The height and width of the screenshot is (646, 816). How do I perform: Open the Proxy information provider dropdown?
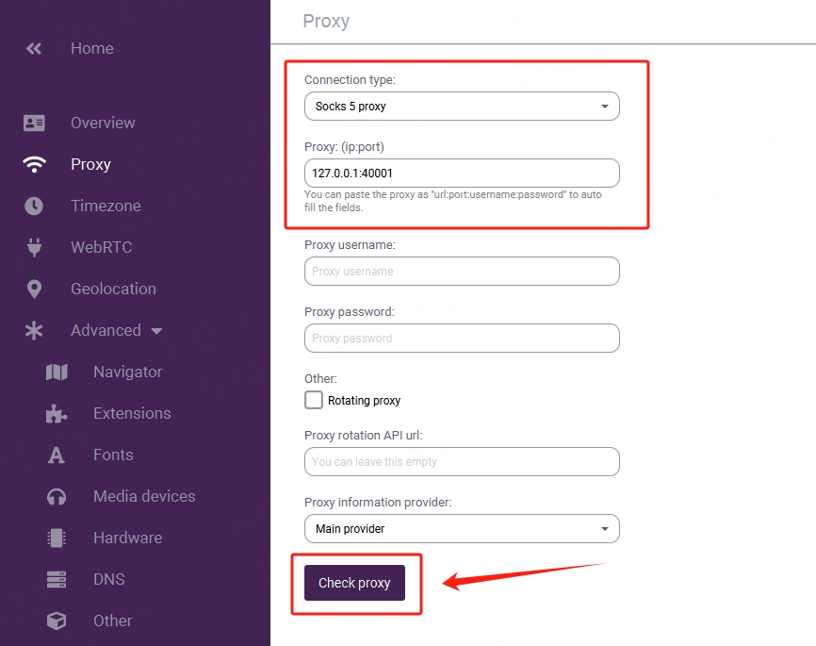[x=462, y=529]
